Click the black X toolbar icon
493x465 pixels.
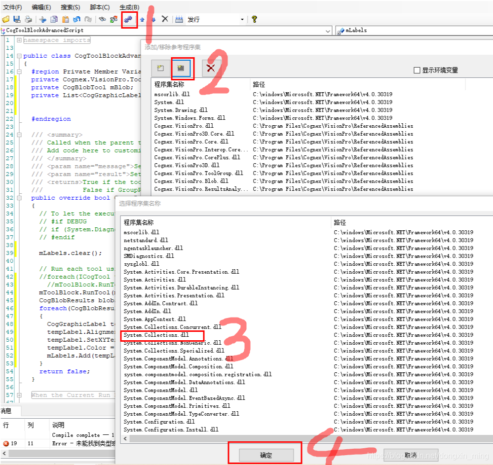click(165, 19)
